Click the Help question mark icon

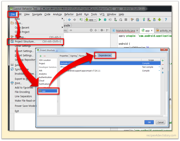166,20
